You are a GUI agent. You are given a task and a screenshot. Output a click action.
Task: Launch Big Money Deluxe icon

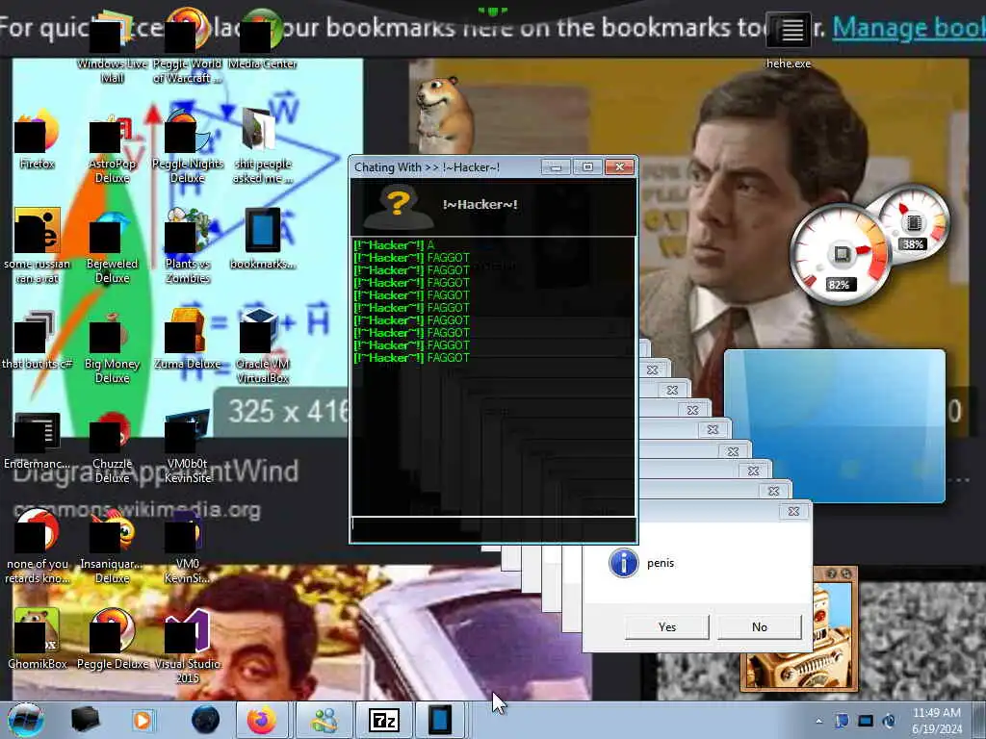[x=112, y=346]
